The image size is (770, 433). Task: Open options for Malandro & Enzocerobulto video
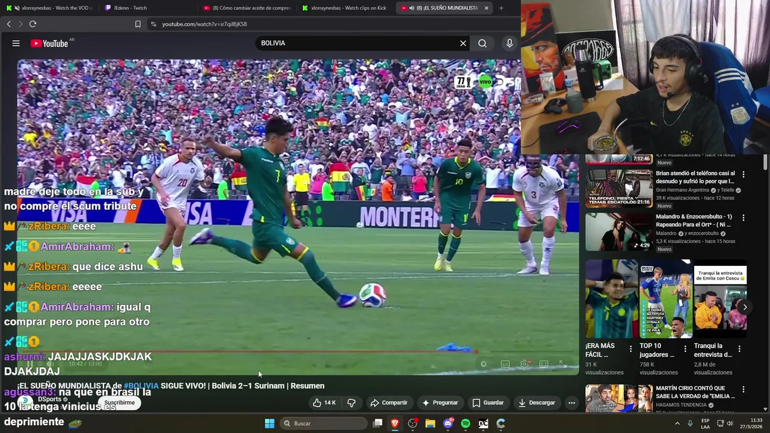744,218
